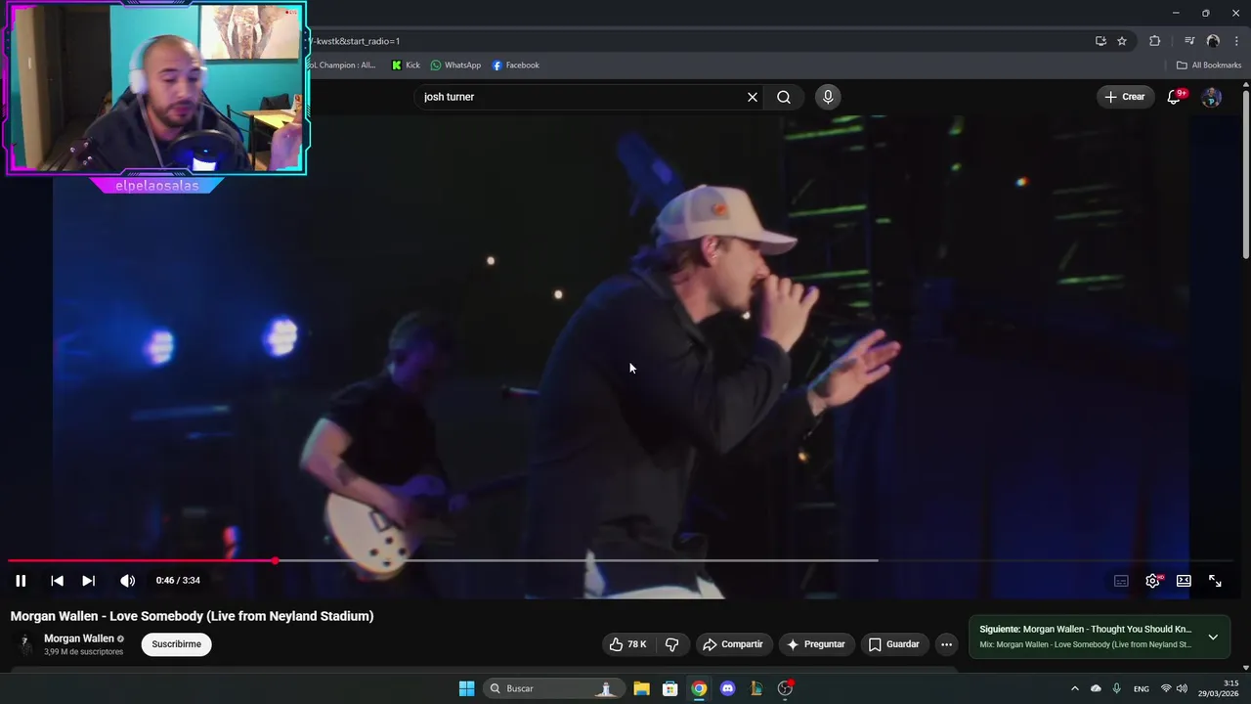Open the Morgan Wallen channel avatar
Viewport: 1251px width, 704px height.
pyautogui.click(x=24, y=644)
